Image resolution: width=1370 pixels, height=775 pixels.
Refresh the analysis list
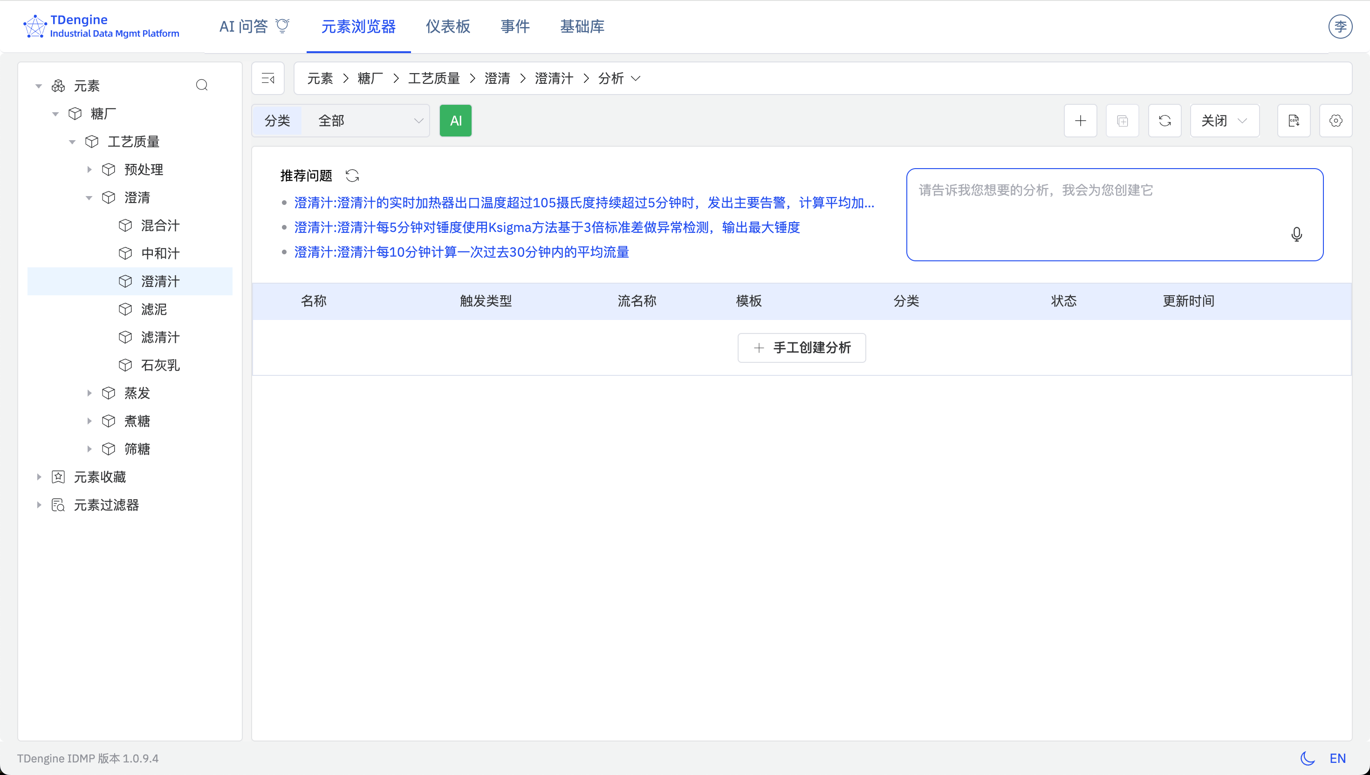(x=1165, y=120)
